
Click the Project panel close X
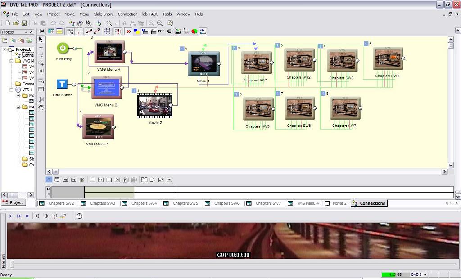click(32, 32)
